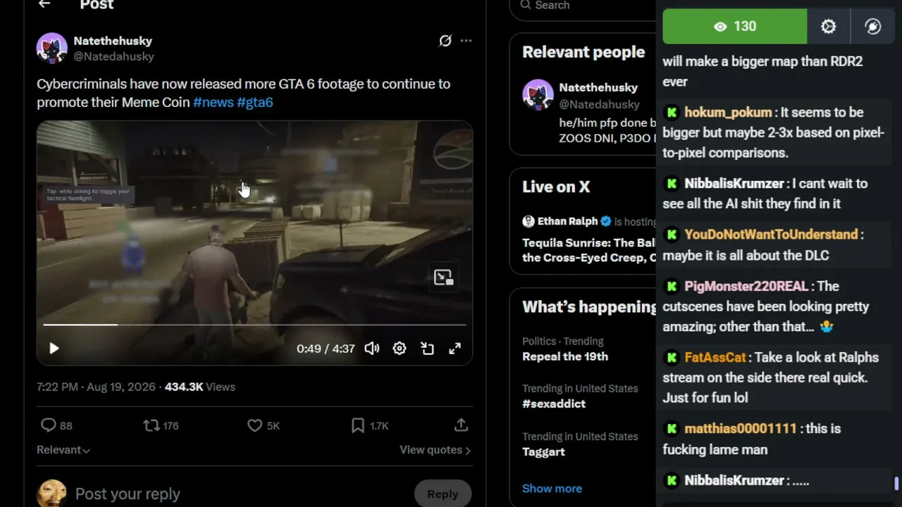The height and width of the screenshot is (507, 902).
Task: Open the #gta6 hashtag link
Action: point(254,102)
